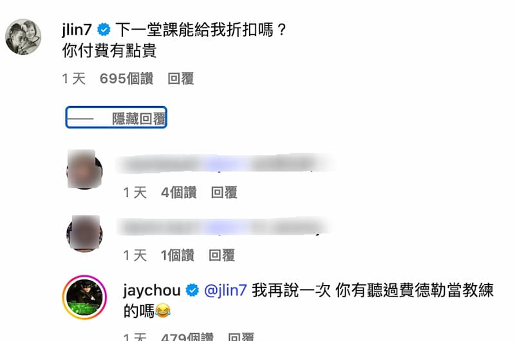Open second blurred commenter's avatar
The width and height of the screenshot is (515, 341).
pyautogui.click(x=84, y=234)
